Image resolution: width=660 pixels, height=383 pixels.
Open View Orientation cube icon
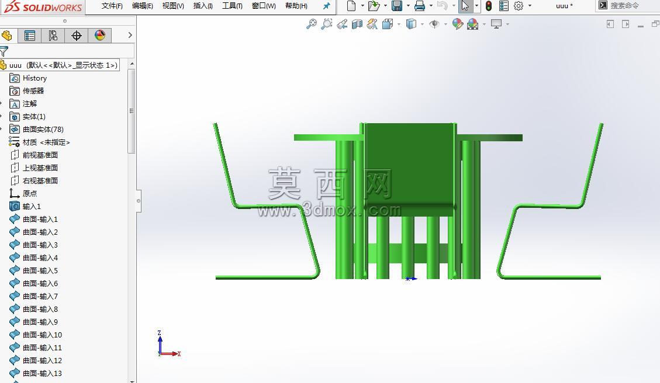tap(388, 24)
